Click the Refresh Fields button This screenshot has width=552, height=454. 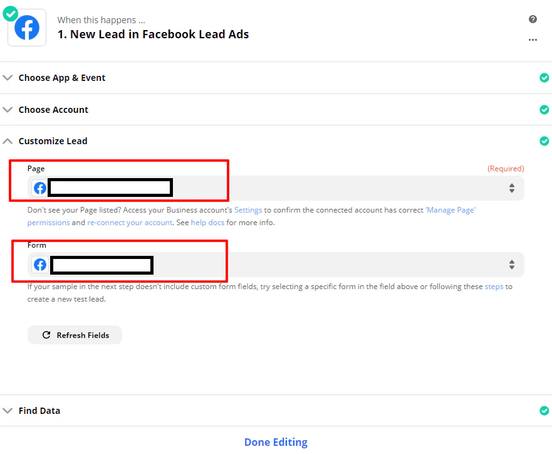[x=75, y=334]
